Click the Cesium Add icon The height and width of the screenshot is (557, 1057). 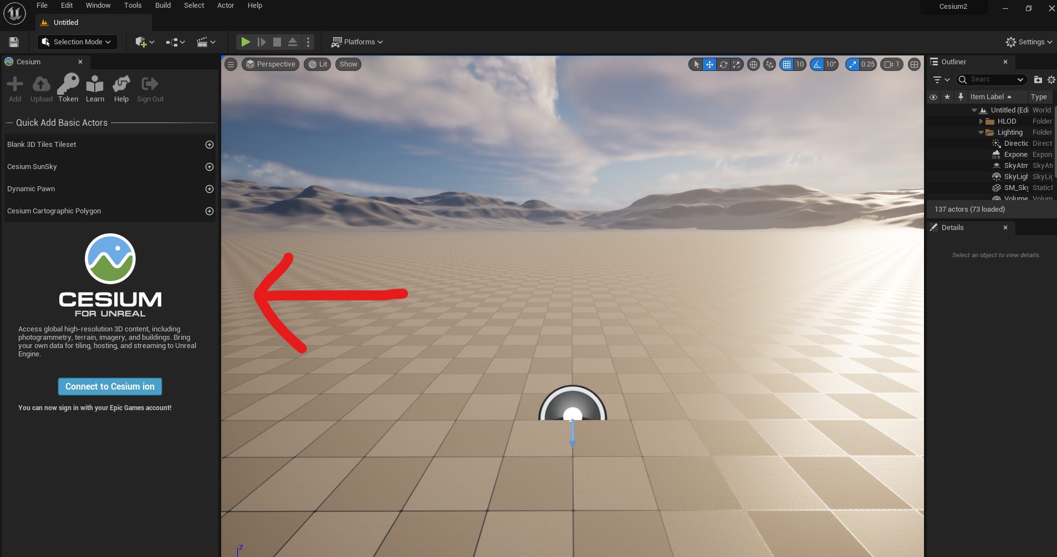(x=14, y=84)
